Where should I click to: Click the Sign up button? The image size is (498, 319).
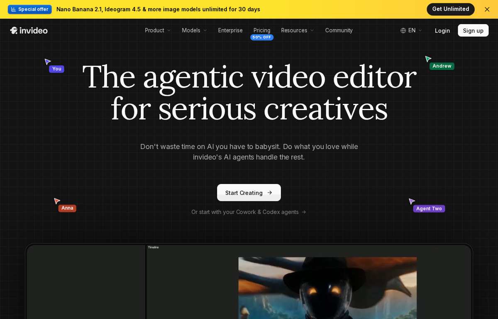pos(473,30)
